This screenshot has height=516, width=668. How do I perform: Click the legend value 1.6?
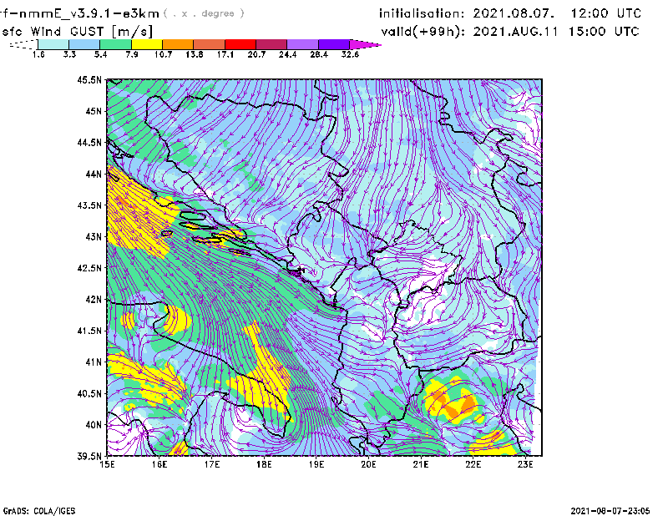pyautogui.click(x=38, y=54)
